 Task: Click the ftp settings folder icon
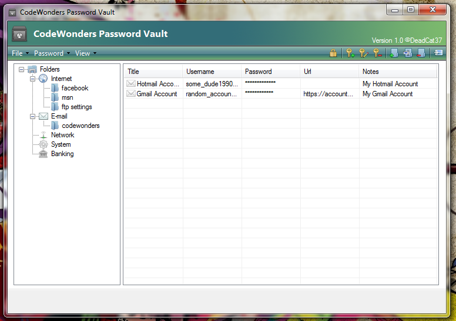pos(55,107)
